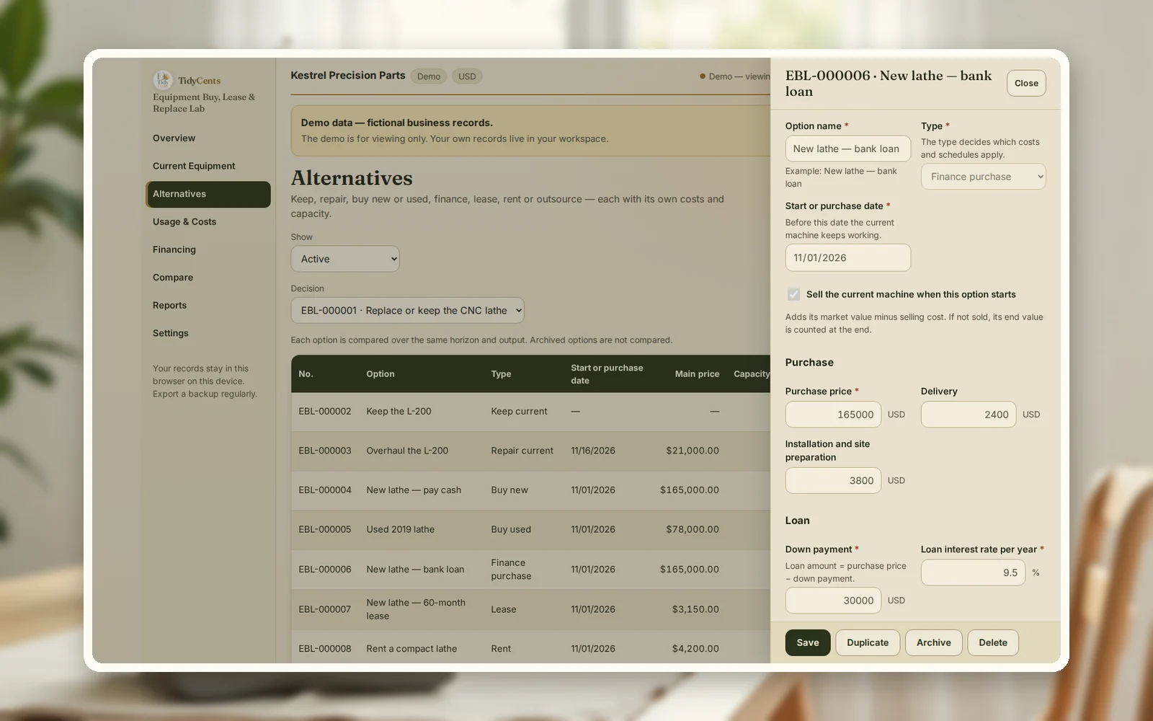This screenshot has height=721, width=1153.
Task: Open the Decision dropdown
Action: [407, 311]
